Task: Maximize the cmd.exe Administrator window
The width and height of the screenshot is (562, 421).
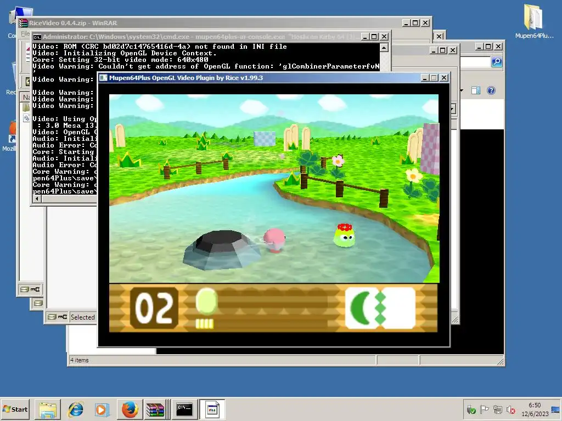Action: [374, 37]
